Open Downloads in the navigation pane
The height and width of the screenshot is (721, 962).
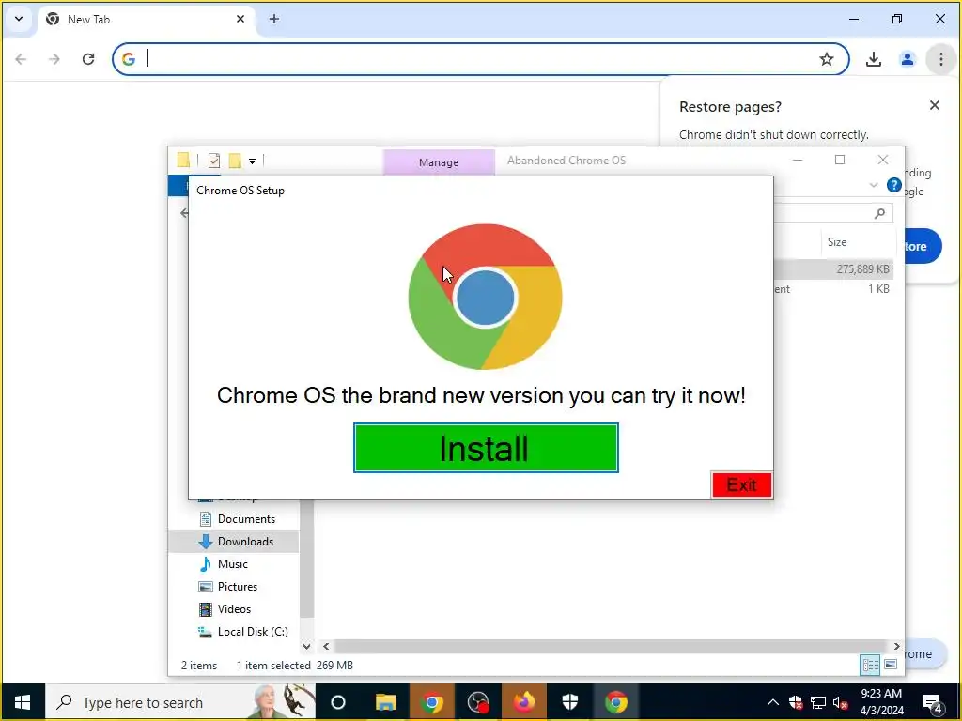click(236, 542)
